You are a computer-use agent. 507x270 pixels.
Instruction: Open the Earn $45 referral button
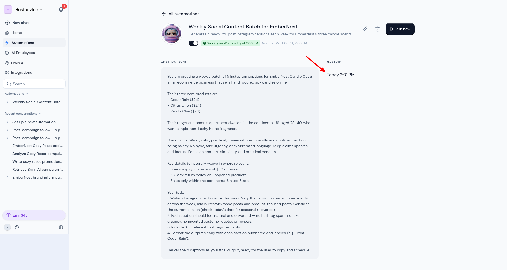tap(34, 215)
